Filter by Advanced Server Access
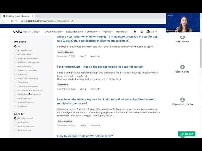Viewport: 202px width, 151px height. click(15, 58)
